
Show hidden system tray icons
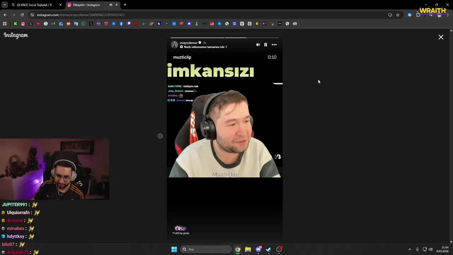410,249
